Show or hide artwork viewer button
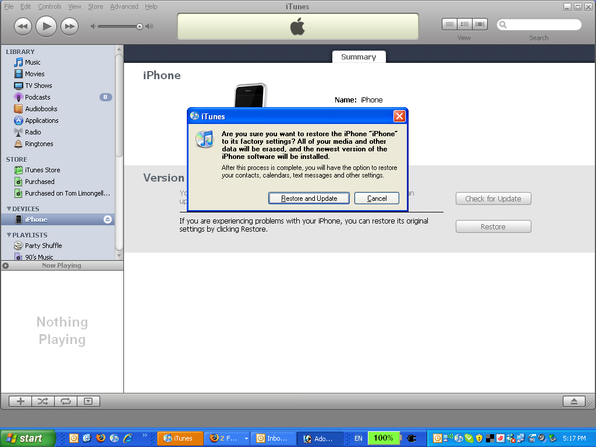The width and height of the screenshot is (596, 447). point(88,401)
